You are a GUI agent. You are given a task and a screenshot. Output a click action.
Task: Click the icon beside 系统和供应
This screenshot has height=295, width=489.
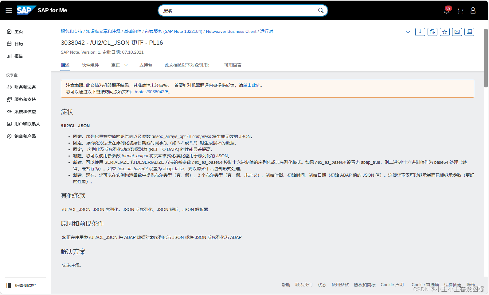[9, 112]
